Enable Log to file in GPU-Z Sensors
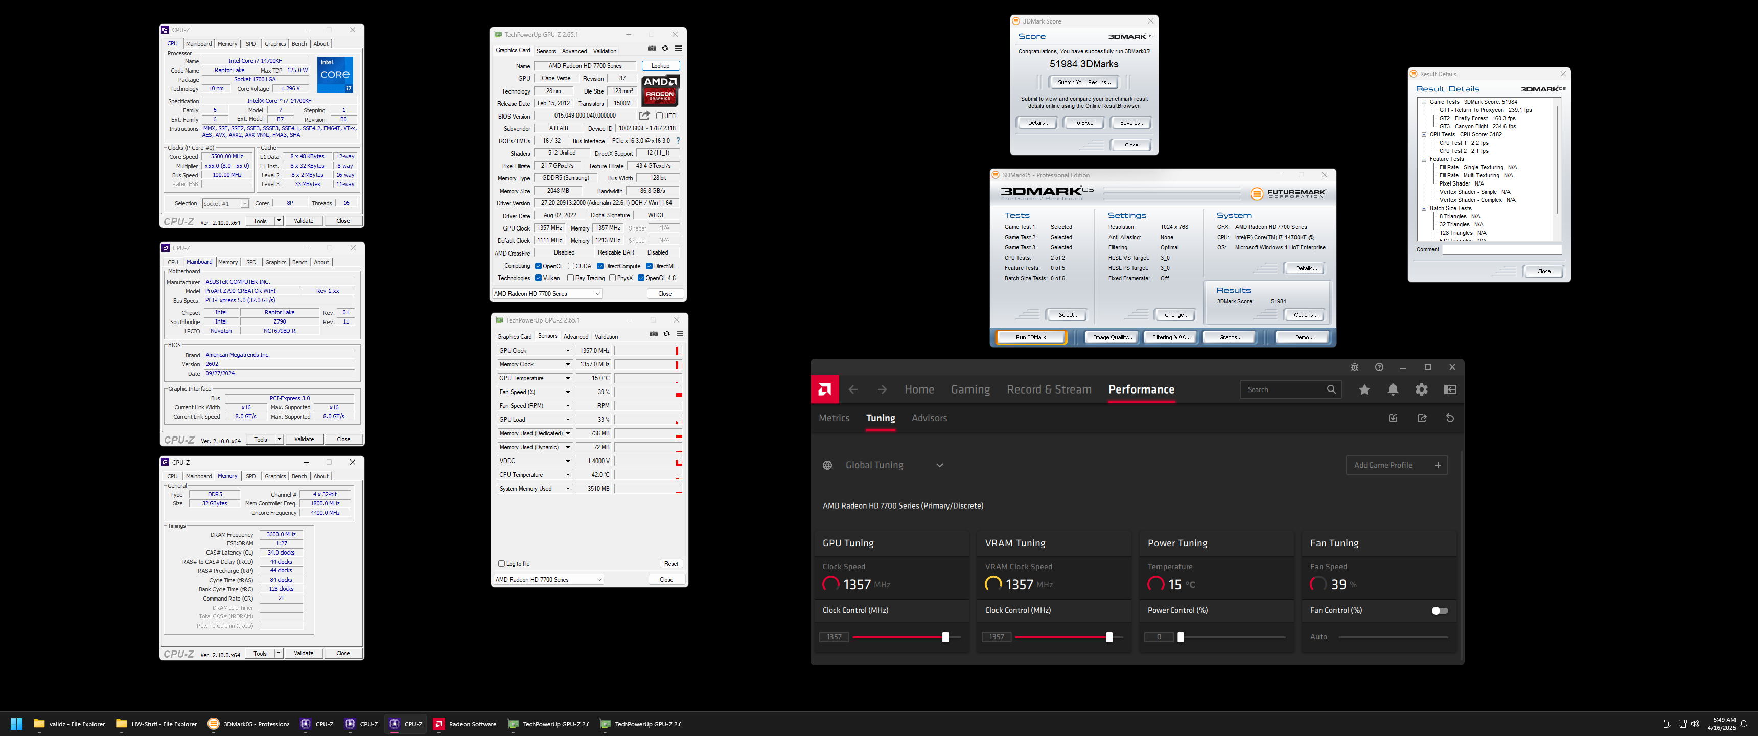Viewport: 1758px width, 736px height. (x=502, y=564)
